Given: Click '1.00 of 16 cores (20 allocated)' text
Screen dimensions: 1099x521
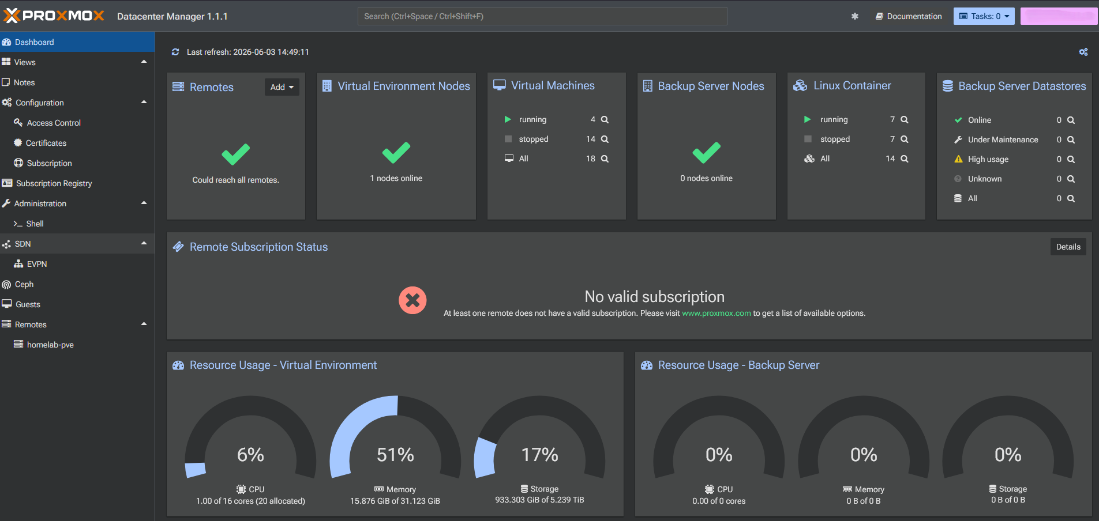Looking at the screenshot, I should [250, 501].
